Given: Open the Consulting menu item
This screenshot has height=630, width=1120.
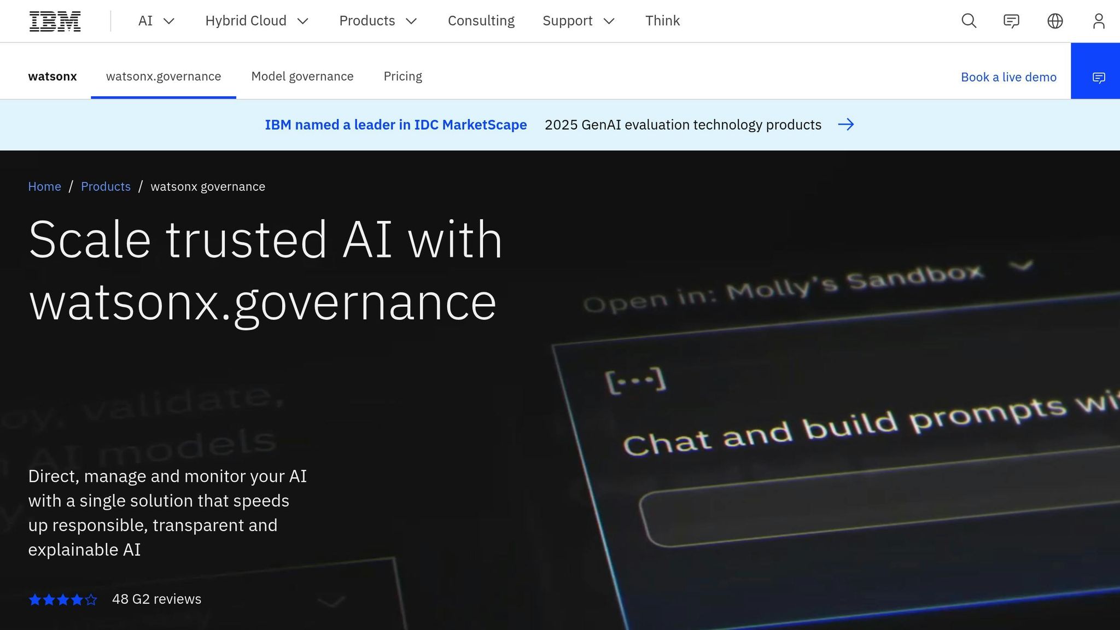Looking at the screenshot, I should tap(481, 21).
